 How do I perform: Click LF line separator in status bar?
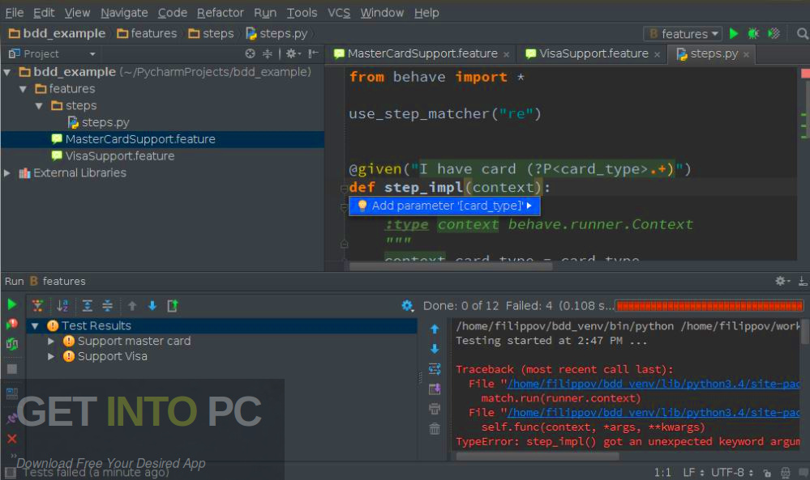tap(693, 473)
